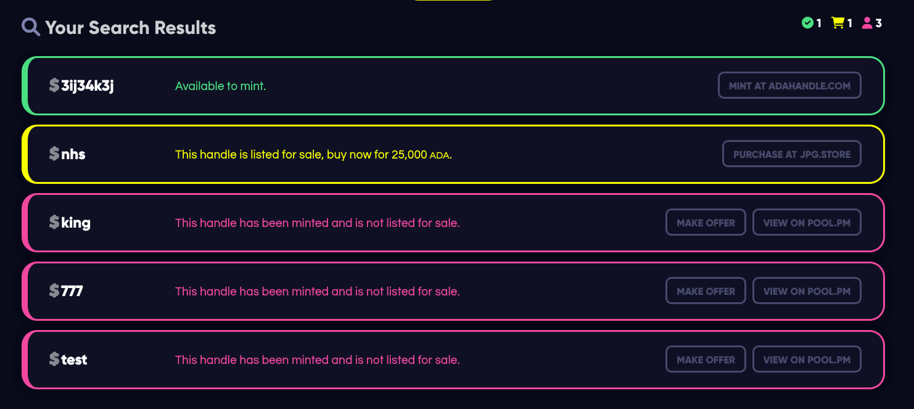Click the dollar sign beside test

54,360
